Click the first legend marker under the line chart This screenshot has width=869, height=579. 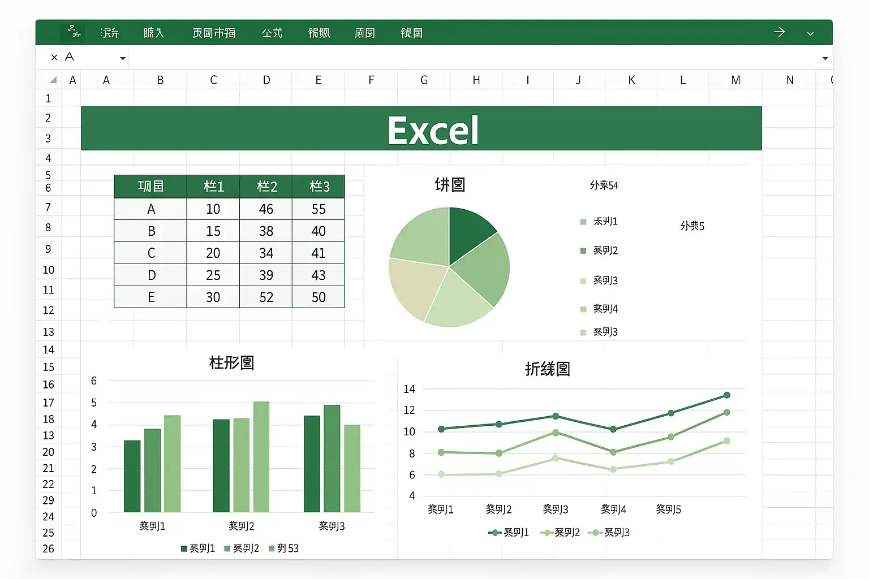point(495,533)
